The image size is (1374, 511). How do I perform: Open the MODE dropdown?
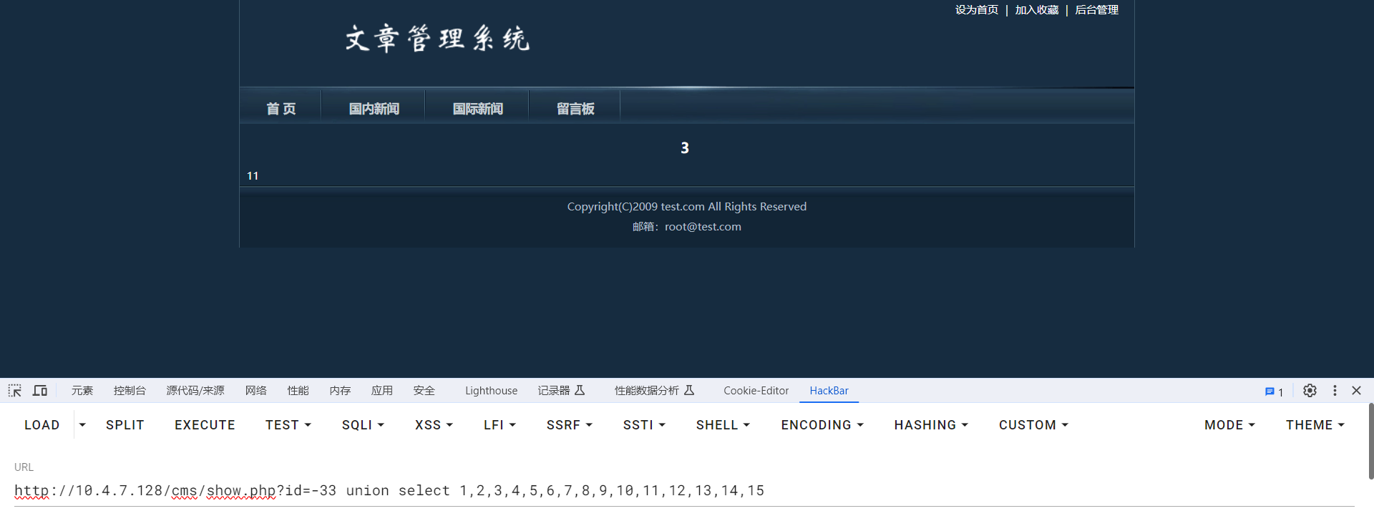click(1229, 425)
